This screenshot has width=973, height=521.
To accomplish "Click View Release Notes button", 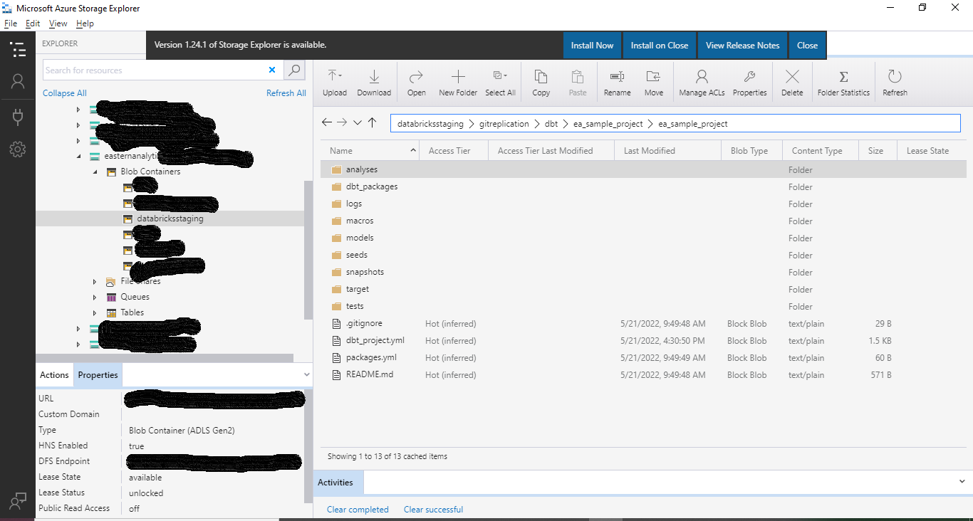I will (743, 45).
